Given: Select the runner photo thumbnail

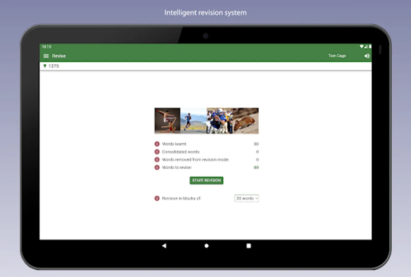Looking at the screenshot, I should tap(194, 121).
